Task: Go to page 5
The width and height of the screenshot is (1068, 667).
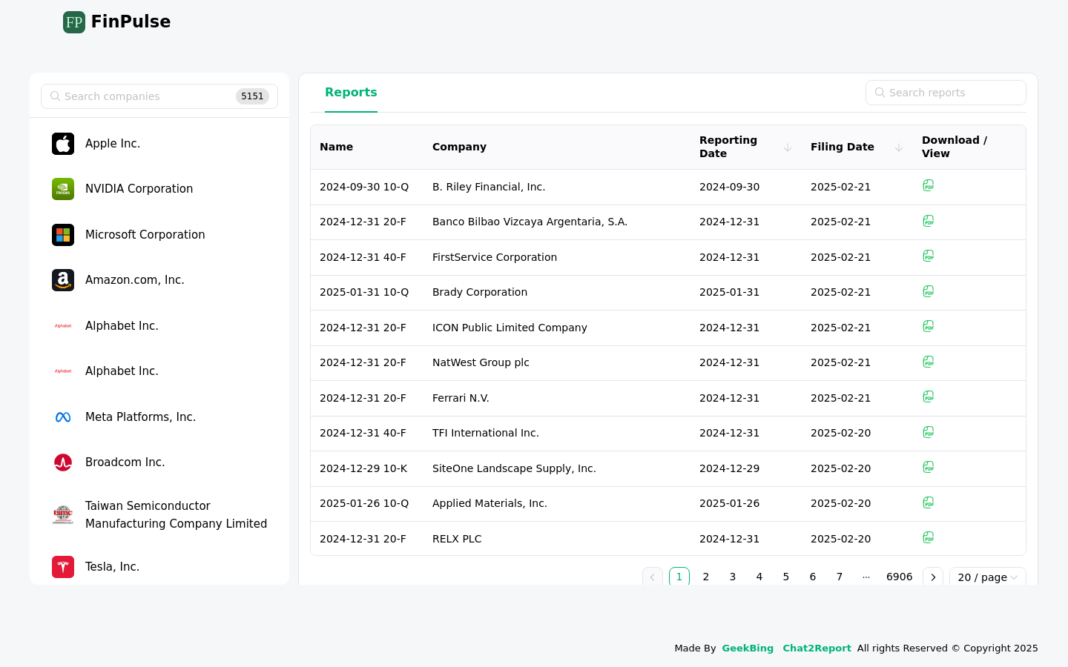Action: [x=786, y=577]
